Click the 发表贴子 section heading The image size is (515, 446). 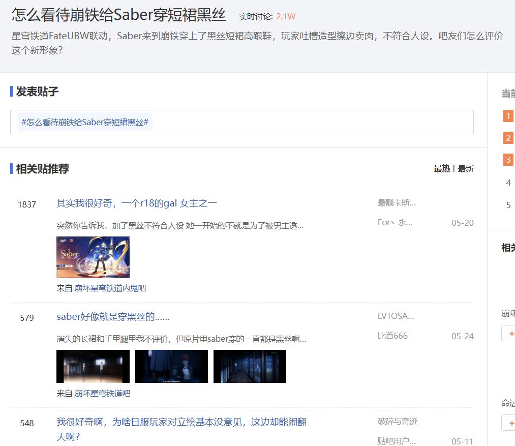(37, 92)
